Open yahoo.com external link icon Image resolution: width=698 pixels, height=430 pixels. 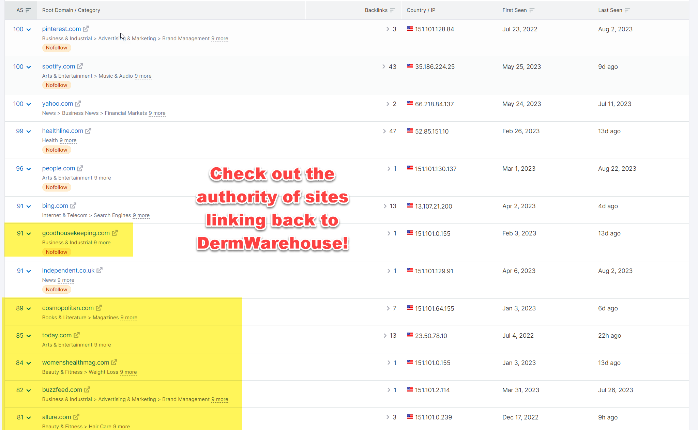[78, 104]
